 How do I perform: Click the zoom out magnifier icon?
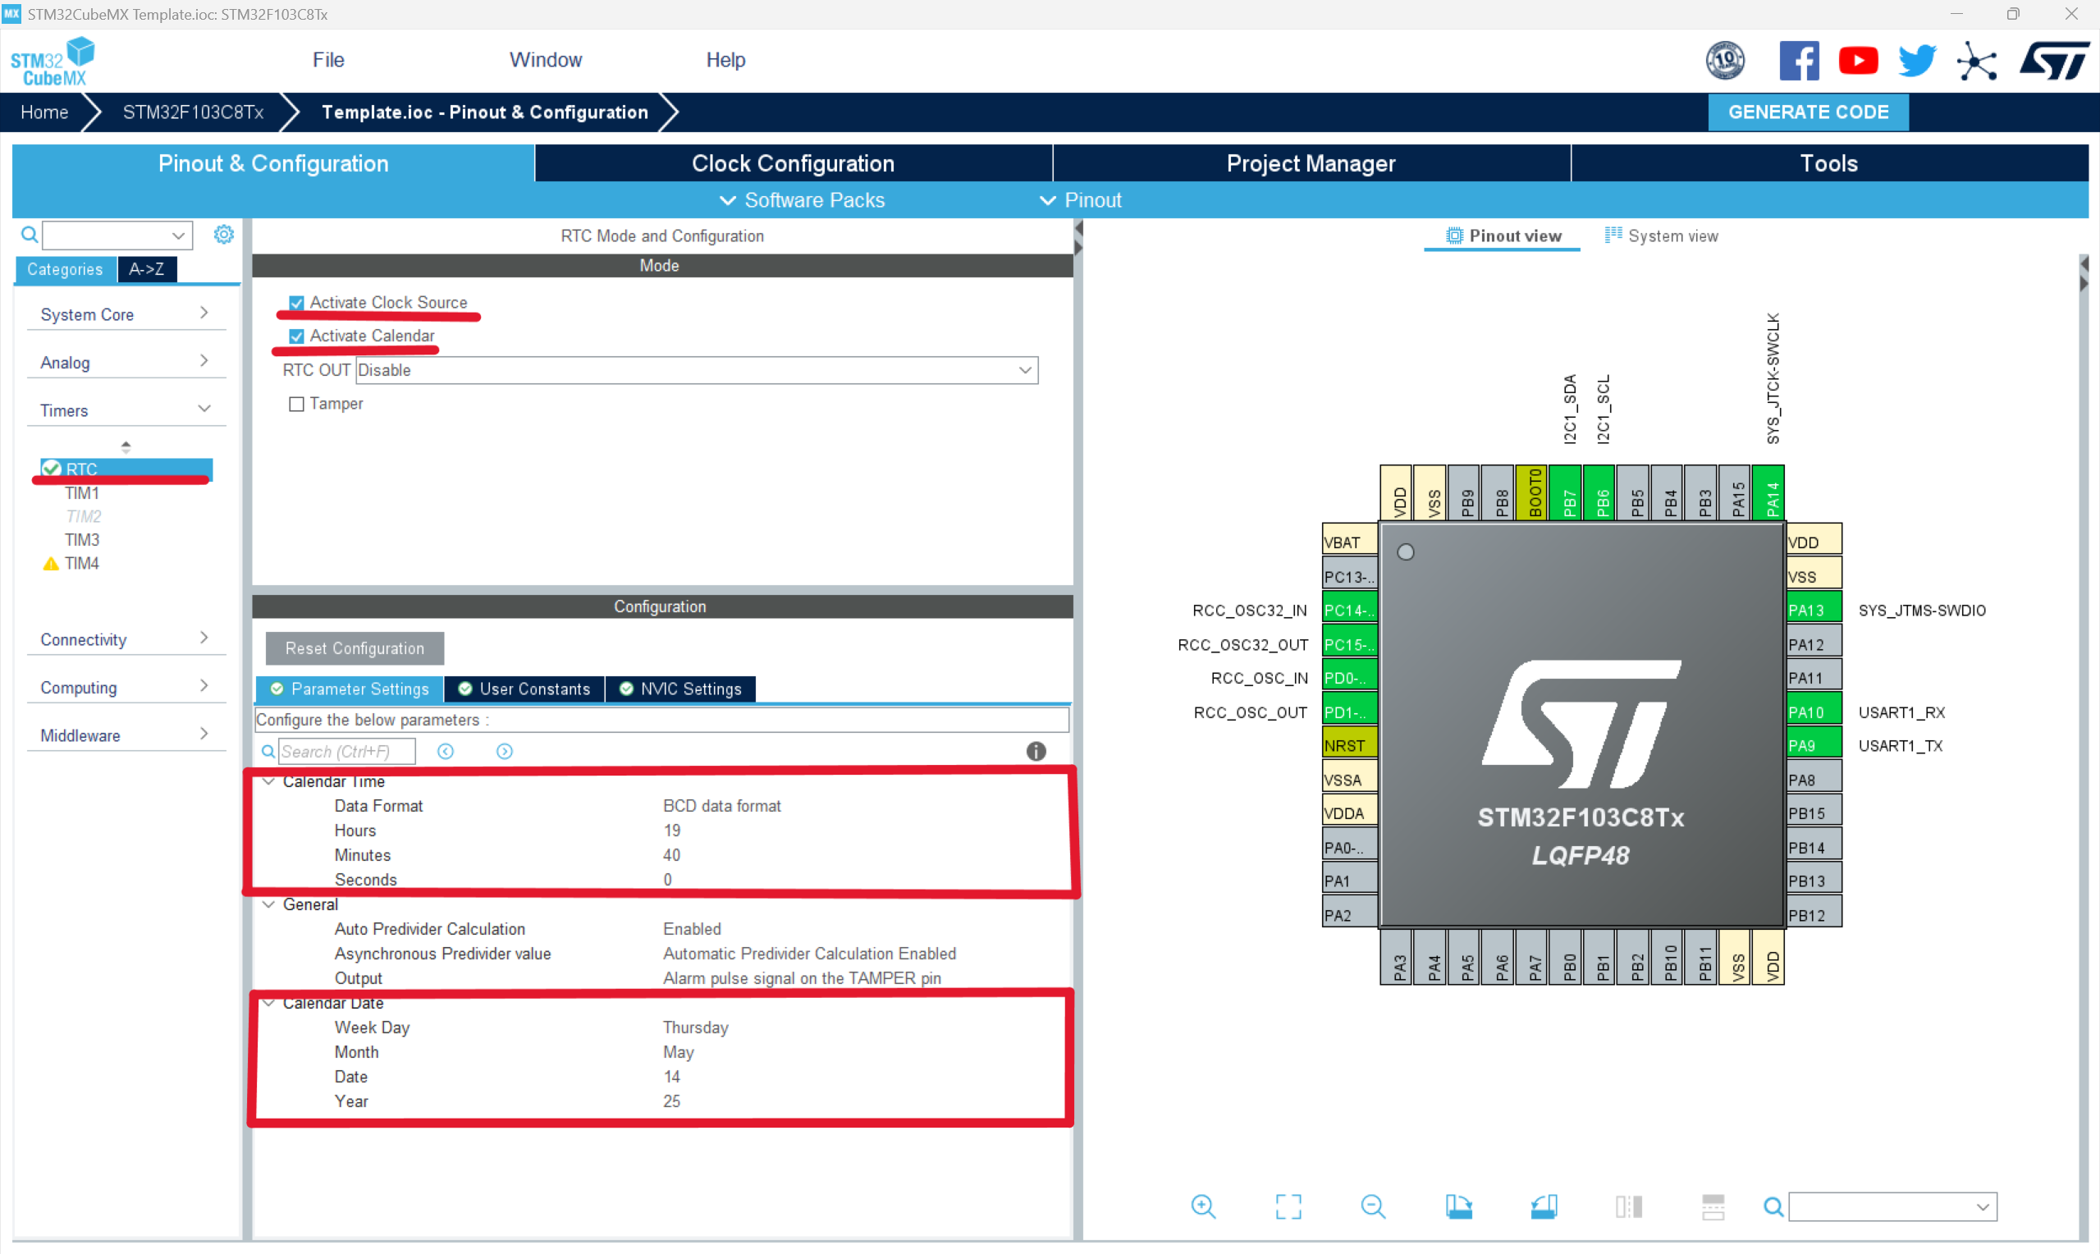point(1373,1206)
